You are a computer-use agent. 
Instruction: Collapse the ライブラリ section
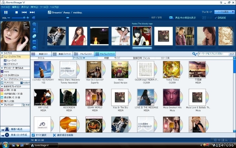click(x=2, y=53)
